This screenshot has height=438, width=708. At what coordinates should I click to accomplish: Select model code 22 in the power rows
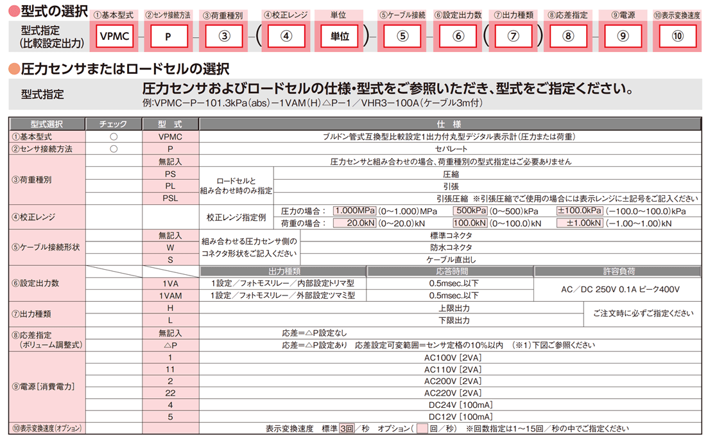[170, 393]
